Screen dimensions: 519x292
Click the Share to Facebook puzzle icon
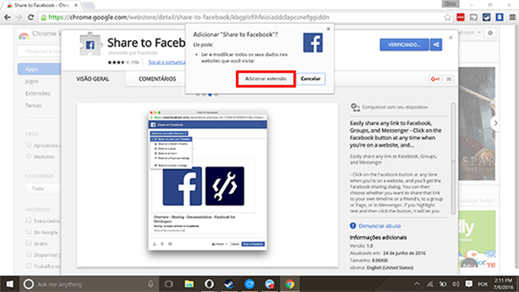pyautogui.click(x=90, y=44)
